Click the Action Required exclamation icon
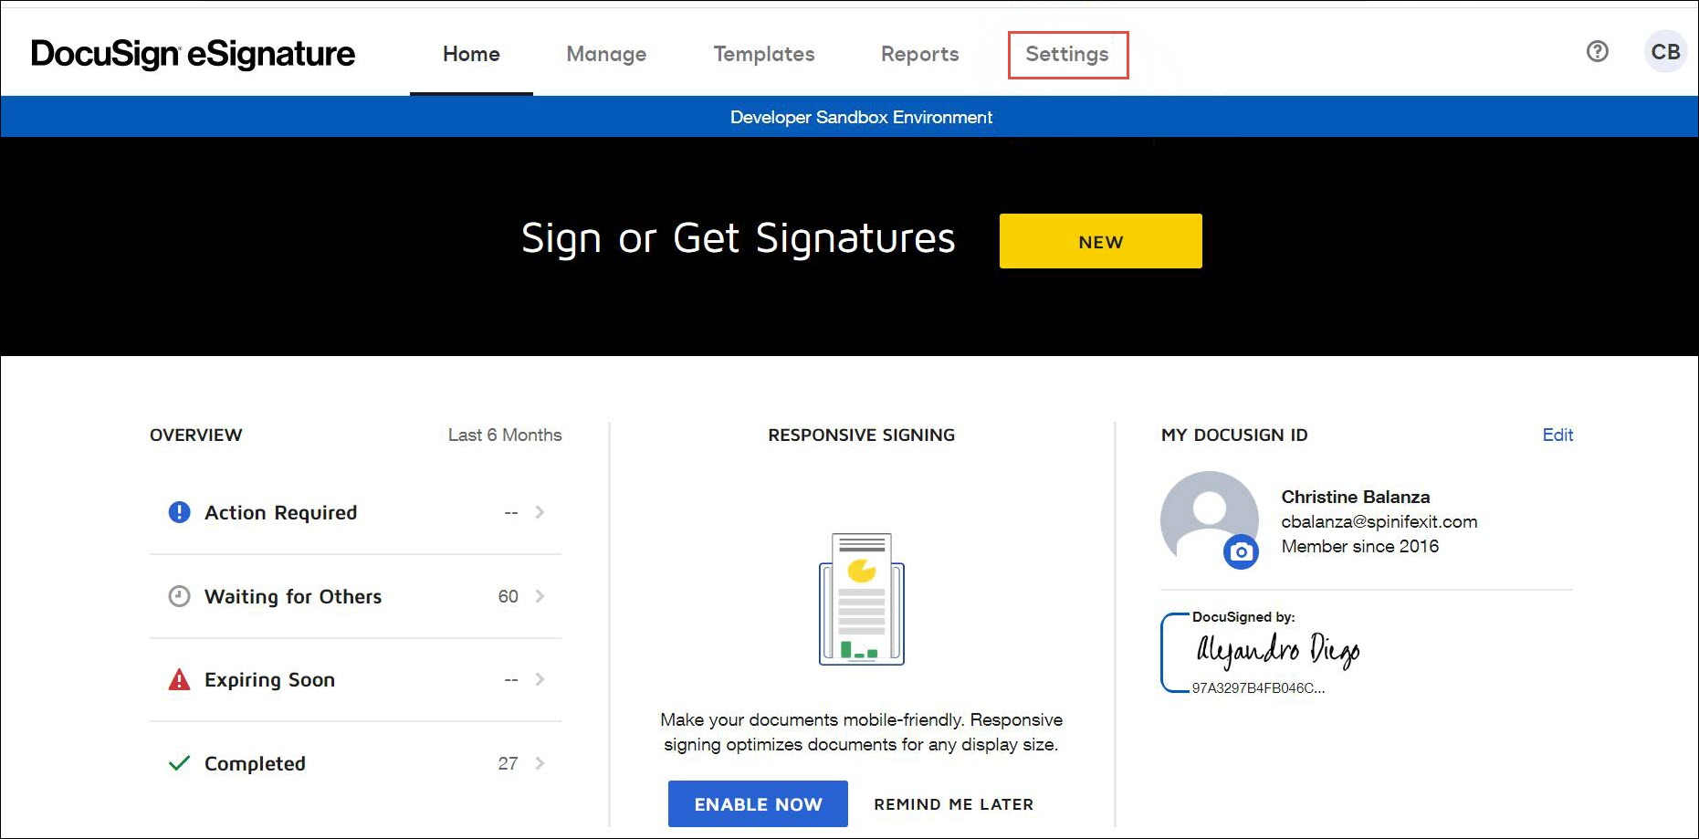The width and height of the screenshot is (1699, 839). point(179,512)
